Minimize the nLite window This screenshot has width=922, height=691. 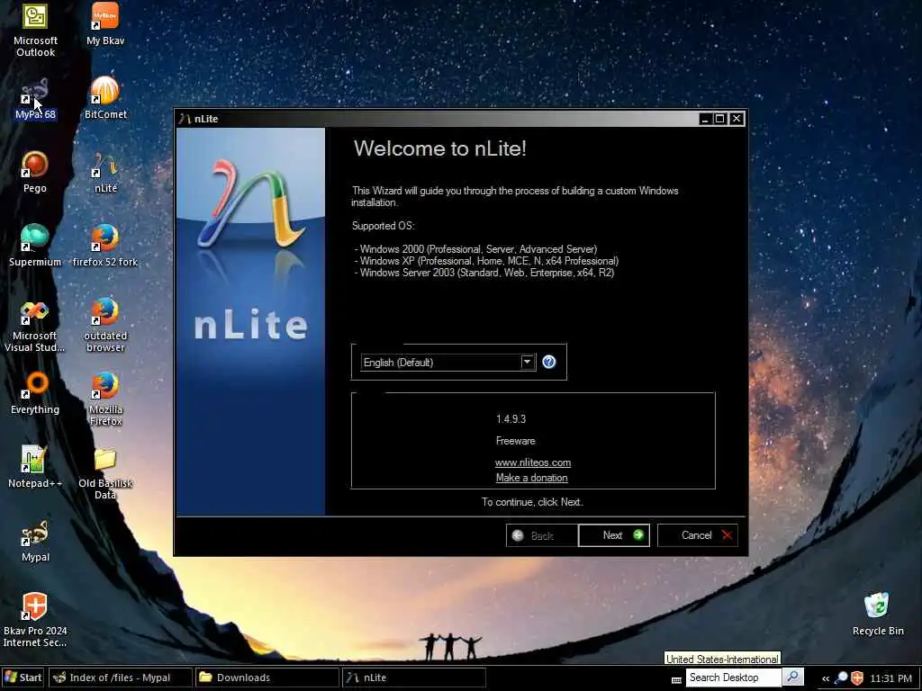pyautogui.click(x=705, y=119)
